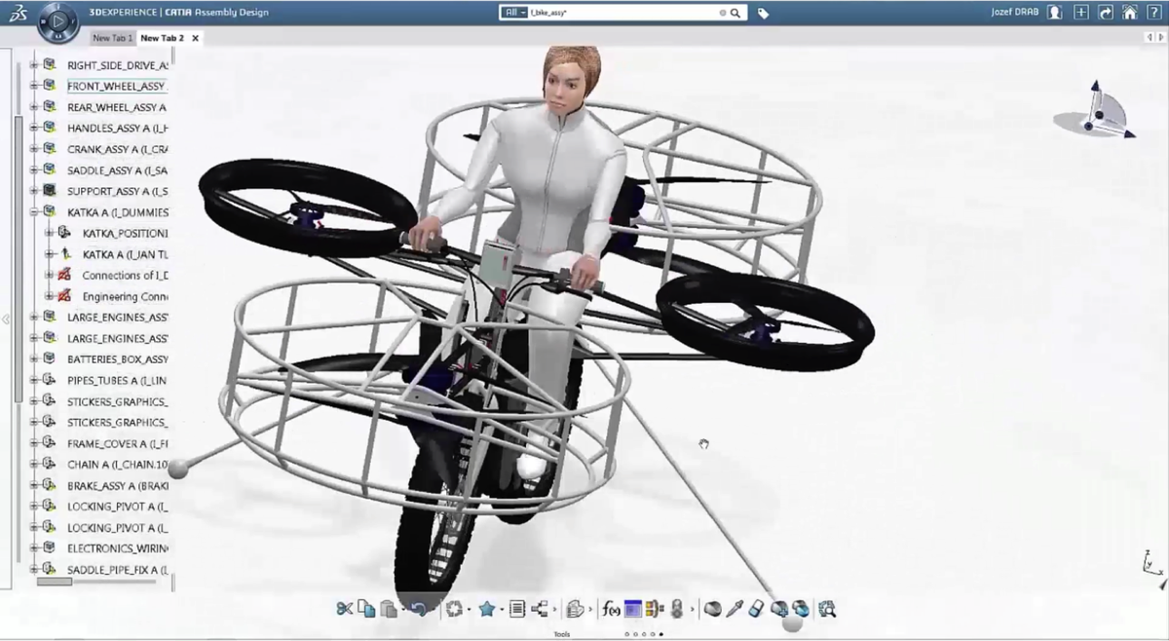Expand the FRONT_WHEEL_ASSY tree node
The height and width of the screenshot is (641, 1169).
pos(33,86)
